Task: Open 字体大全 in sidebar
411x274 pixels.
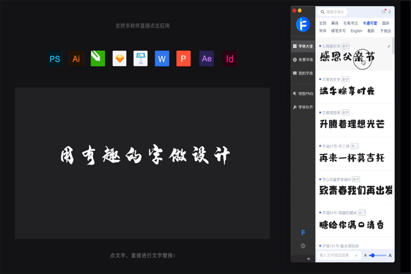Action: pyautogui.click(x=303, y=46)
